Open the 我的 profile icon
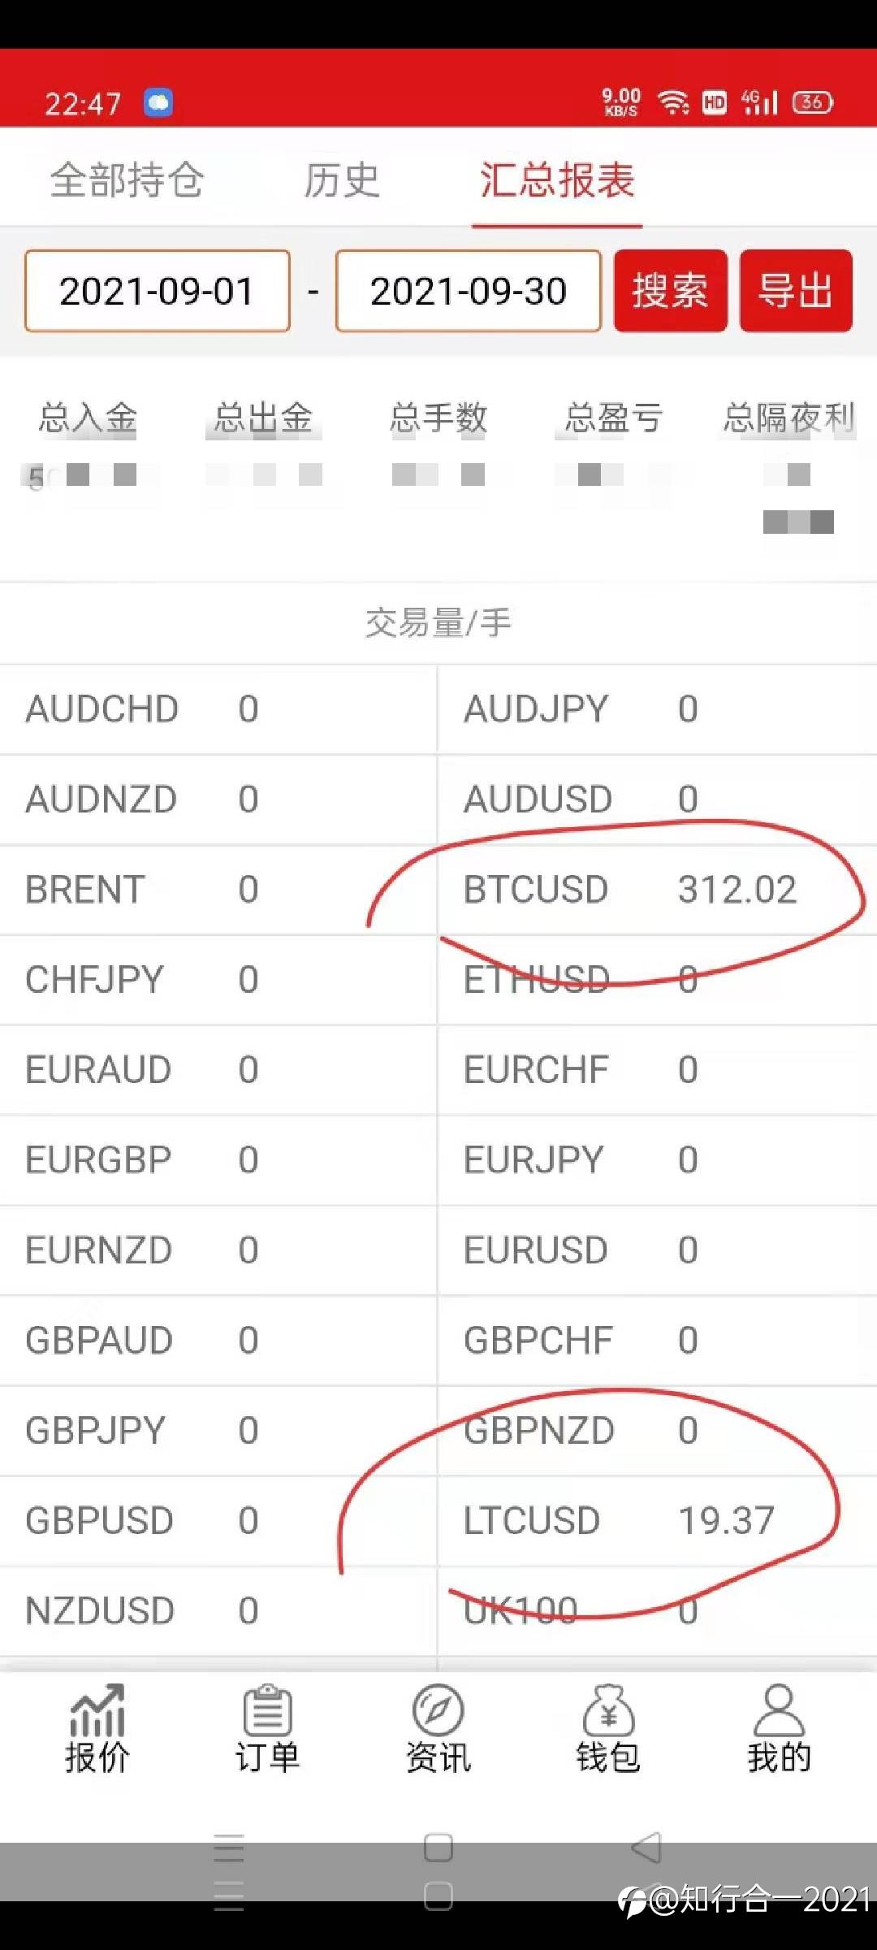 [x=779, y=1728]
